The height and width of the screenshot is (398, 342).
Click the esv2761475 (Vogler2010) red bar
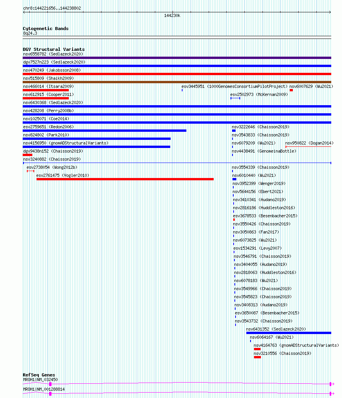[x=125, y=179]
